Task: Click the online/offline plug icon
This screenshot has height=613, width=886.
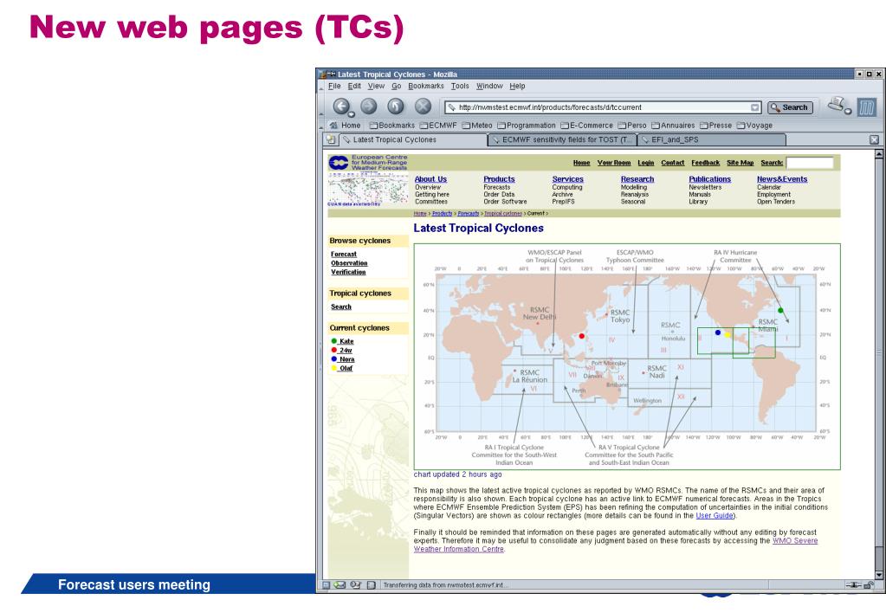Action: pyautogui.click(x=854, y=585)
